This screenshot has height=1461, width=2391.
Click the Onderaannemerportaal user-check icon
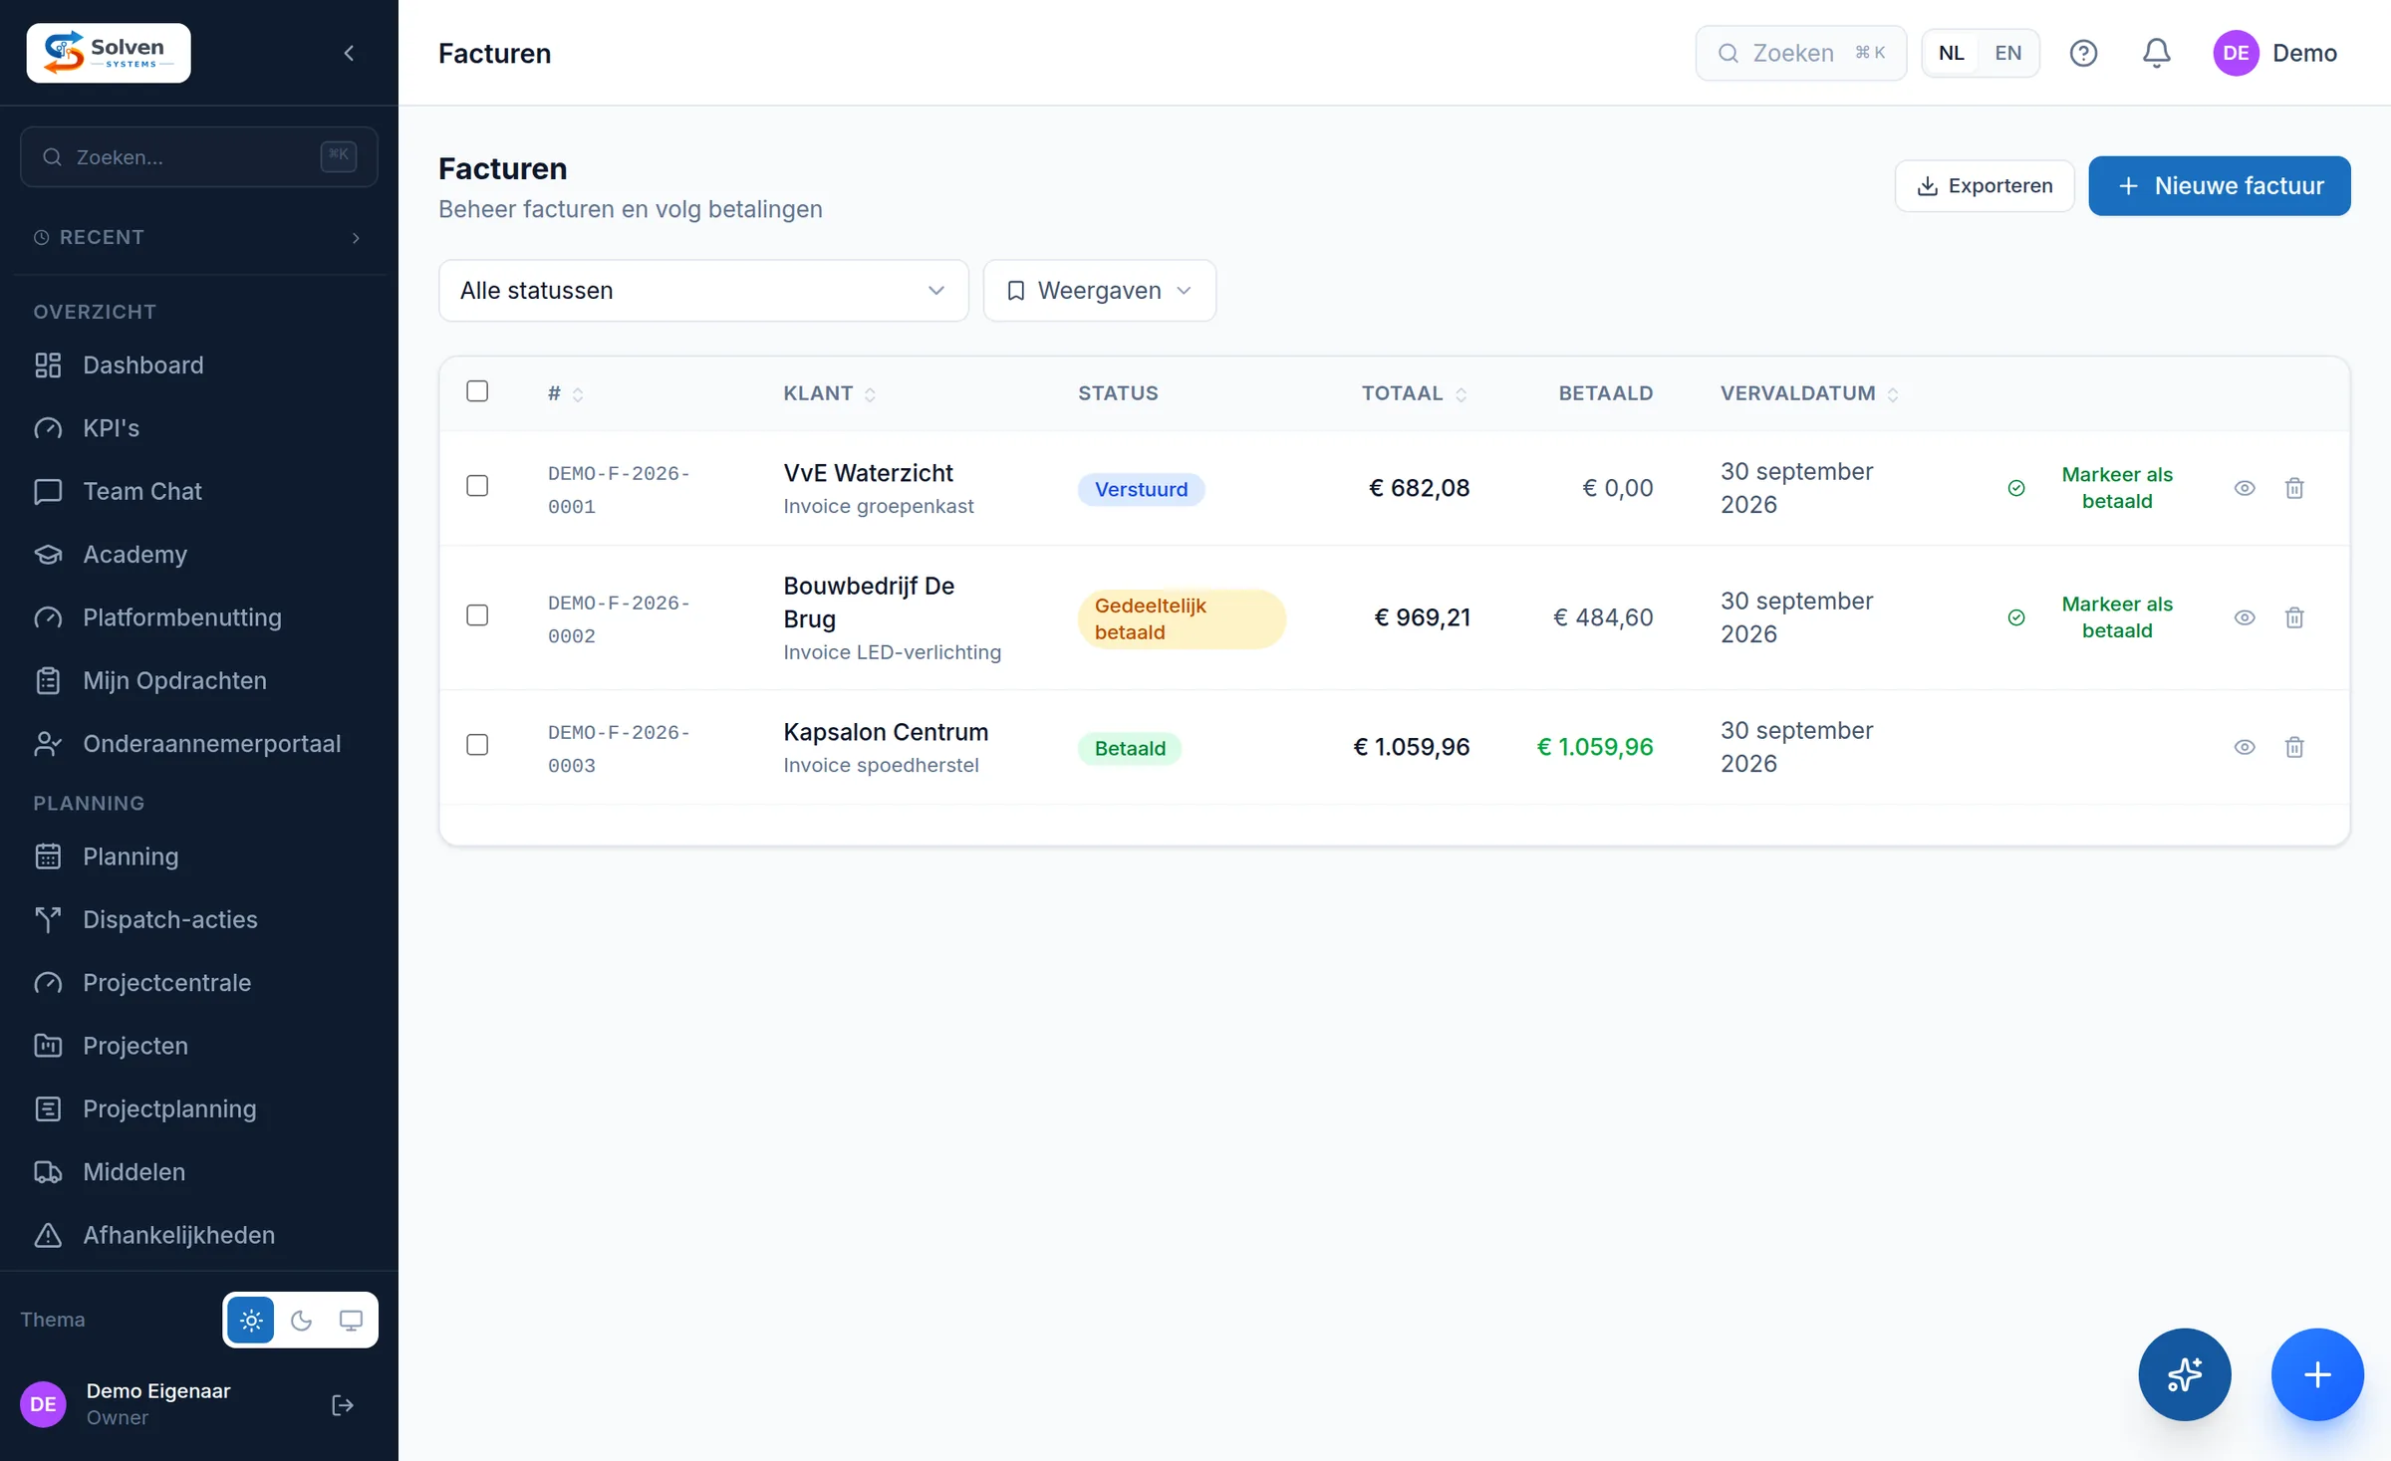point(48,744)
